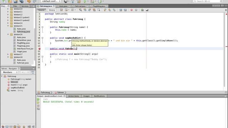
Task: Click second Re-run with options icon in Output
Action: tap(38, 102)
